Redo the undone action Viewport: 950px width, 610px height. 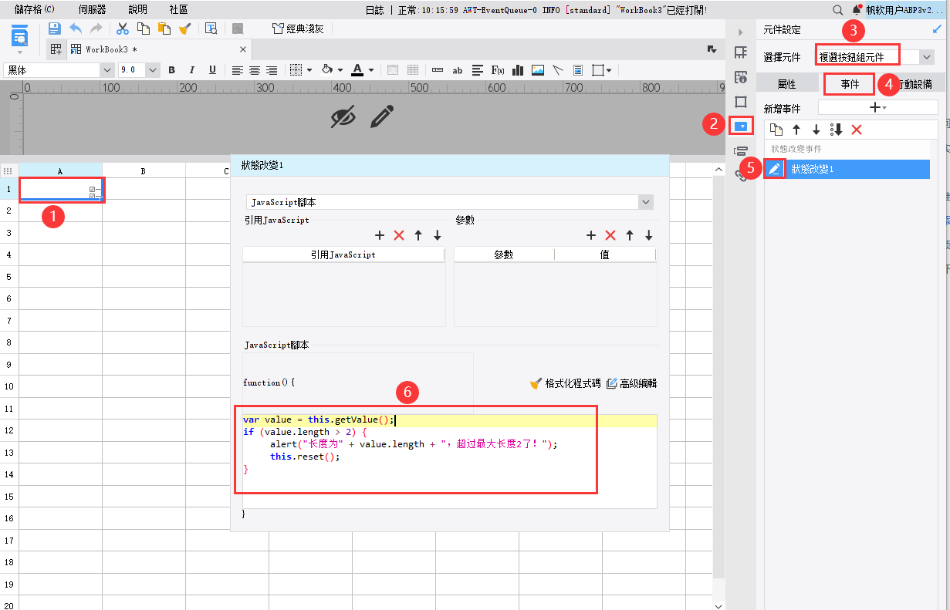click(x=96, y=29)
